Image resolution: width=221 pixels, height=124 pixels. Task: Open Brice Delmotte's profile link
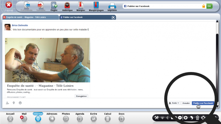pyautogui.click(x=20, y=25)
